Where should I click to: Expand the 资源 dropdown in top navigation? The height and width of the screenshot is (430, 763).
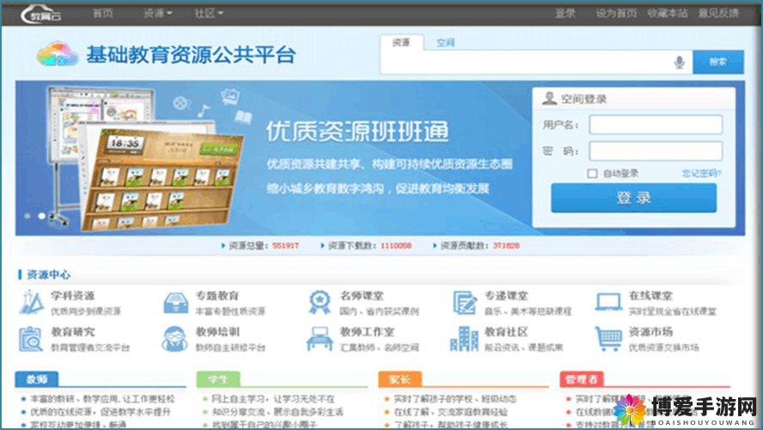[x=157, y=13]
